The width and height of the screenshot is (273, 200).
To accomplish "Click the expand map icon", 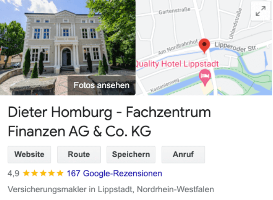I will pyautogui.click(x=260, y=11).
